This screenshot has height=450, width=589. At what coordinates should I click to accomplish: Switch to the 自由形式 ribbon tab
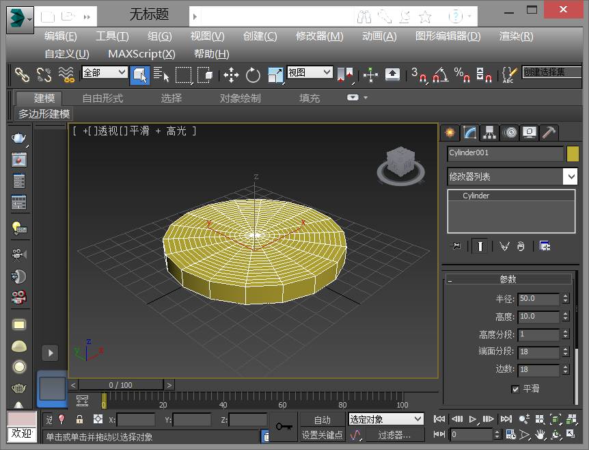click(x=102, y=98)
